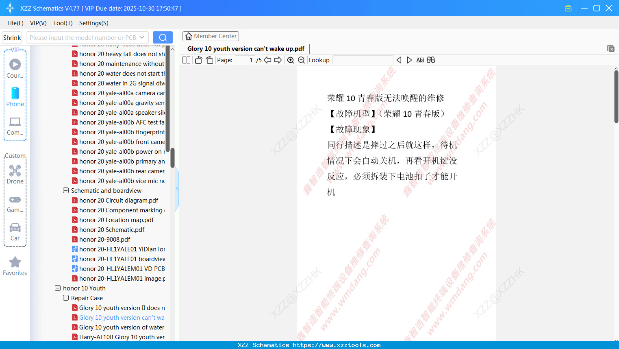Click the Page number field
The width and height of the screenshot is (619, 349).
point(245,60)
